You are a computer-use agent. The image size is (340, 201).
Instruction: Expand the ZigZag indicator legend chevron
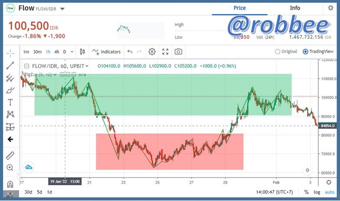tap(55, 75)
